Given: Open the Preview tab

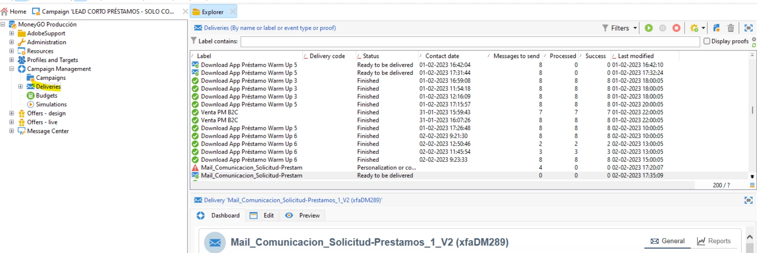Looking at the screenshot, I should [x=302, y=216].
